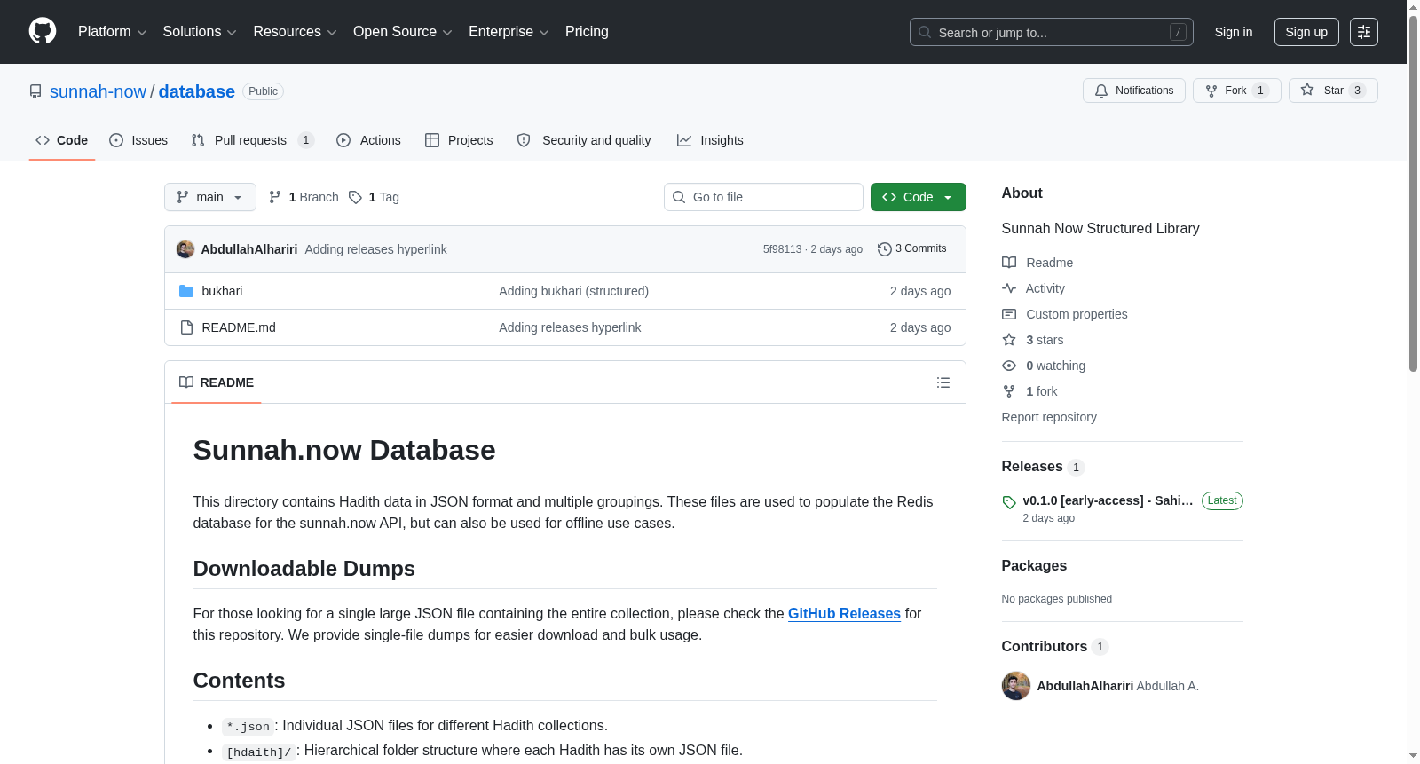
Task: Click the README.md file icon
Action: pyautogui.click(x=186, y=327)
